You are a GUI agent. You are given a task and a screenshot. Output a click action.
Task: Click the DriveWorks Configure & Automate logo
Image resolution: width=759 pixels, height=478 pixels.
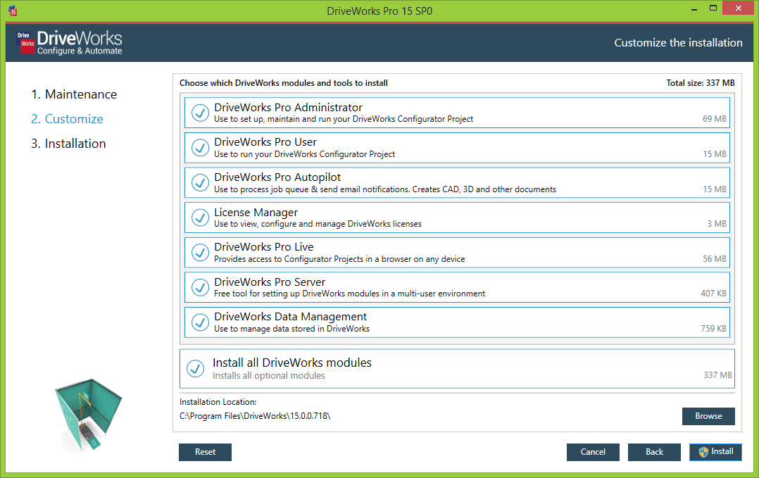[x=70, y=42]
